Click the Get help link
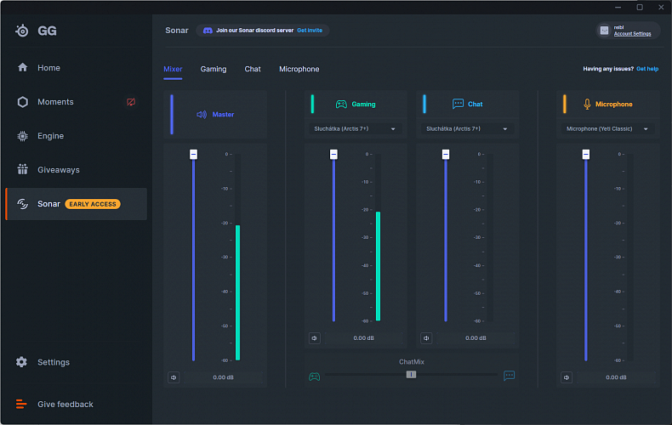672x425 pixels. pos(647,69)
